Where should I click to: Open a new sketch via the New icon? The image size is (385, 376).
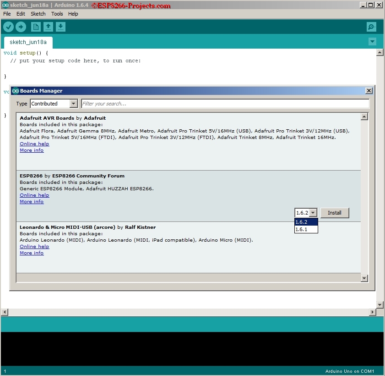click(35, 27)
